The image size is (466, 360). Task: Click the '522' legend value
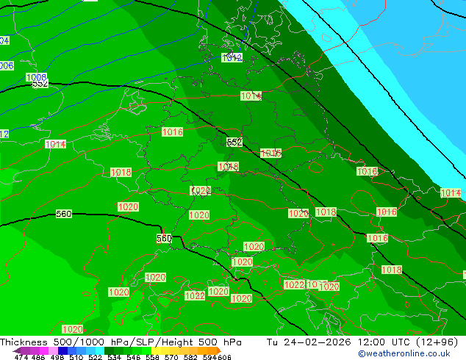pos(95,357)
